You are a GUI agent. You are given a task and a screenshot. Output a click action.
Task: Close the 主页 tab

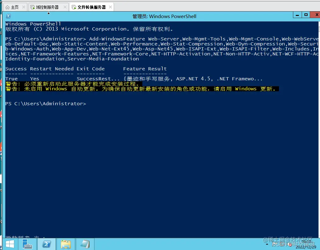(24, 7)
